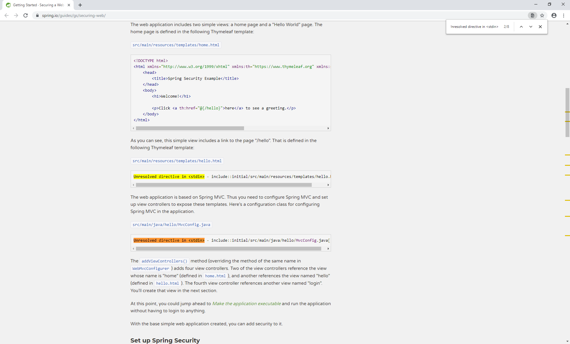Image resolution: width=570 pixels, height=344 pixels.
Task: Open a new browser tab
Action: [x=80, y=5]
